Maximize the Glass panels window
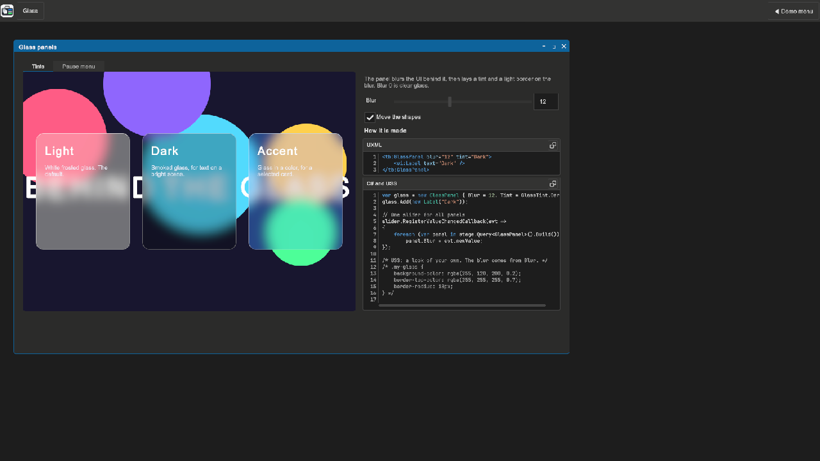820x461 pixels. (x=554, y=46)
